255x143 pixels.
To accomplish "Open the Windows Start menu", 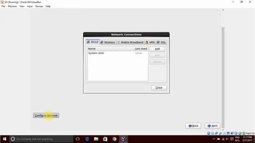I will pos(4,139).
